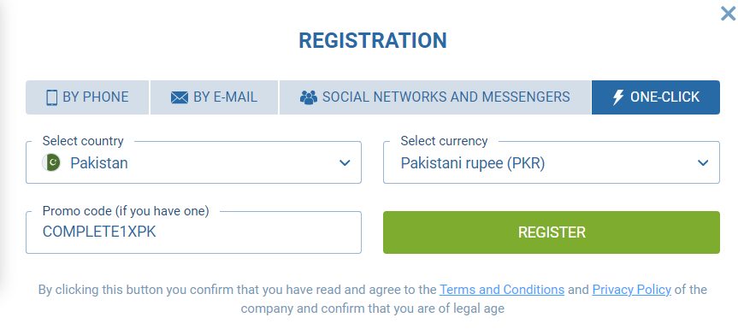Image resolution: width=738 pixels, height=335 pixels.
Task: Switch to the BY PHONE tab
Action: click(87, 97)
